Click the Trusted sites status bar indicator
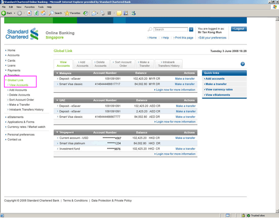This screenshot has width=279, height=218. coord(256,216)
